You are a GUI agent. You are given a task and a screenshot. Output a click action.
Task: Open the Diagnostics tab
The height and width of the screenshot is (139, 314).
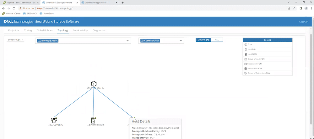99,30
